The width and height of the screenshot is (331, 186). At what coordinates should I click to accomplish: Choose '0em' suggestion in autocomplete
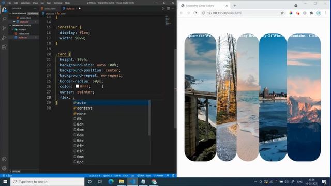[111, 135]
